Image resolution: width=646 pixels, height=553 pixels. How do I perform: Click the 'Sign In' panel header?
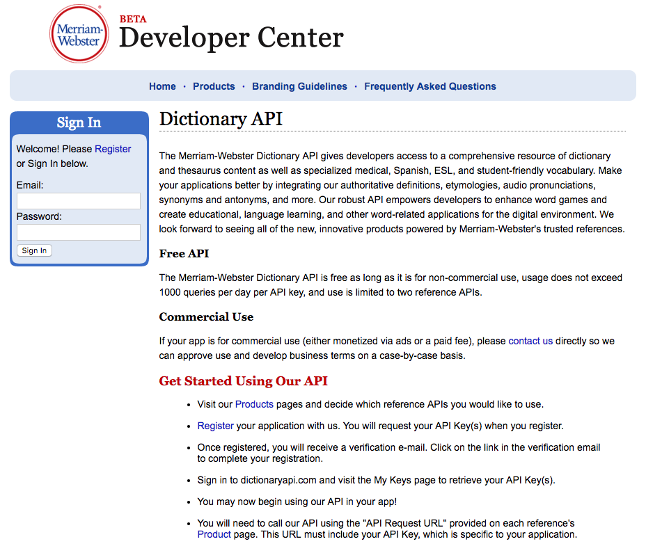tap(79, 122)
